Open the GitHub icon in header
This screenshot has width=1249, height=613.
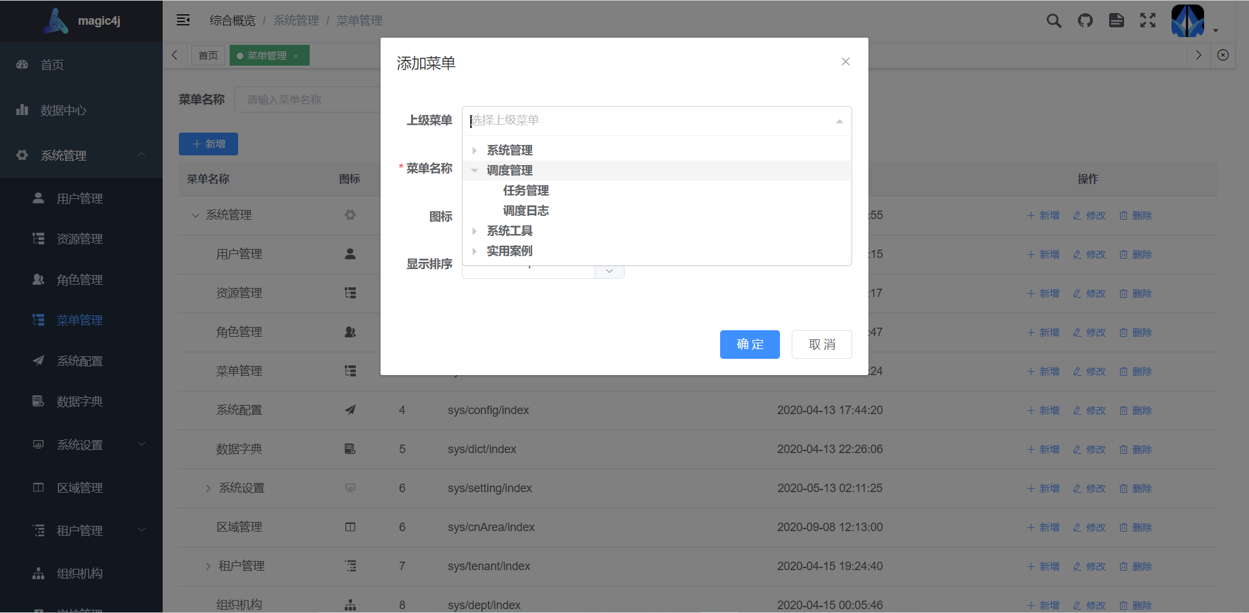coord(1085,21)
